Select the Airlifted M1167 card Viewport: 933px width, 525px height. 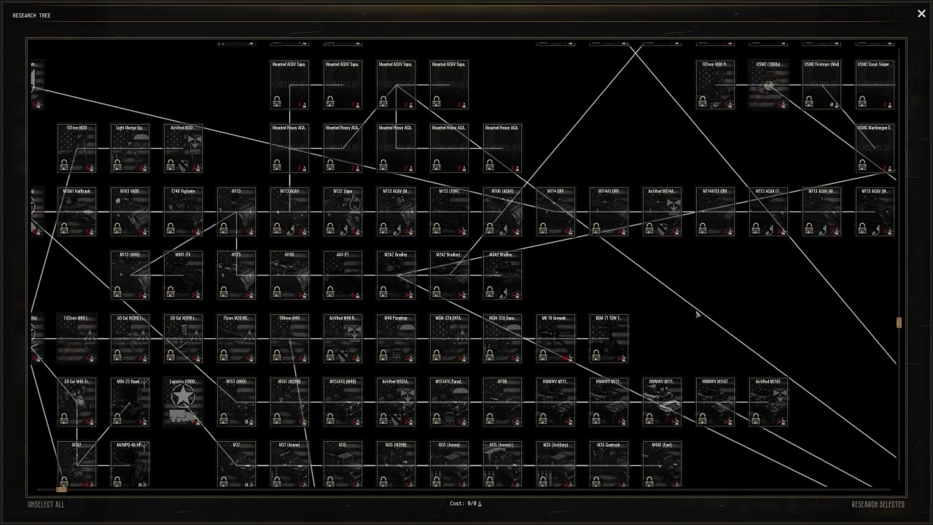(x=768, y=402)
